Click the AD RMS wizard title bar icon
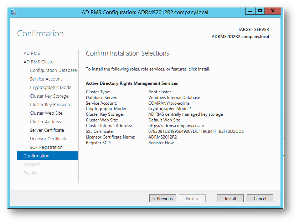Image resolution: width=299 pixels, height=224 pixels. click(13, 12)
